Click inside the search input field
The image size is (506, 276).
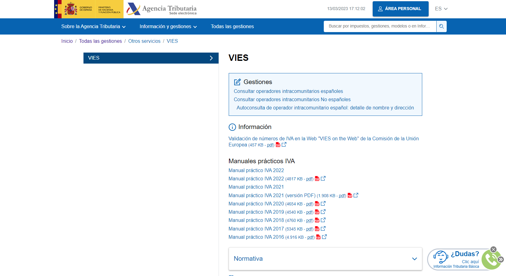379,26
